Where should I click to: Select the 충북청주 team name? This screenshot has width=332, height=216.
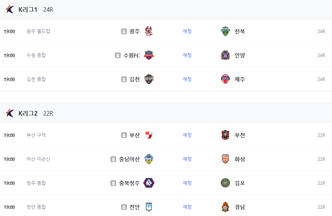[x=129, y=183]
